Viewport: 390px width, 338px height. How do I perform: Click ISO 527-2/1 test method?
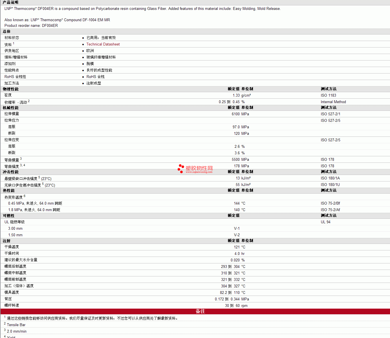[x=330, y=114]
